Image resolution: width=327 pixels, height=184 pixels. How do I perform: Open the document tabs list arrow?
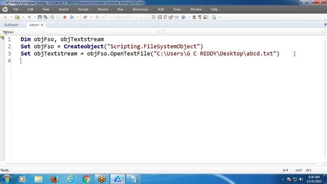pos(325,25)
